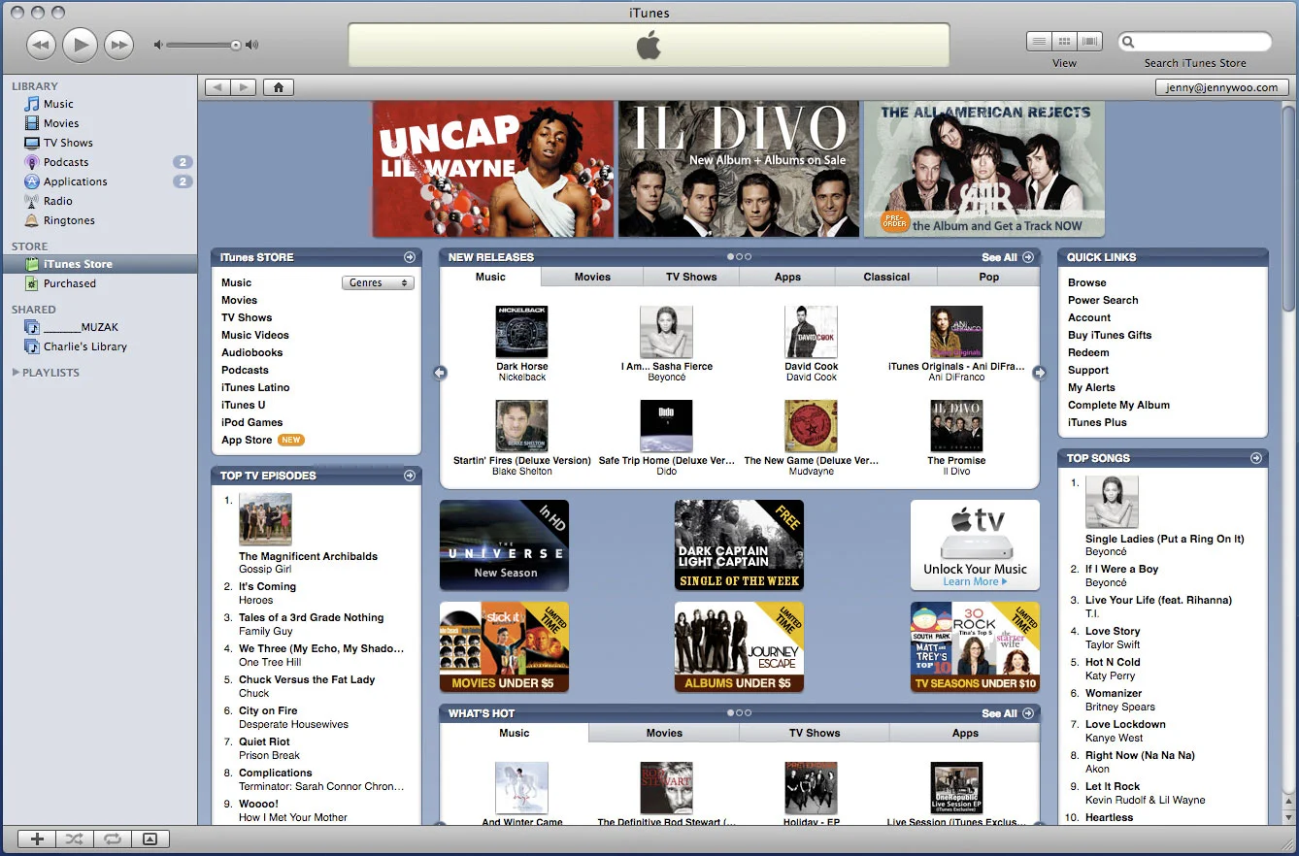1299x856 pixels.
Task: Show the artwork viewer button
Action: 150,840
